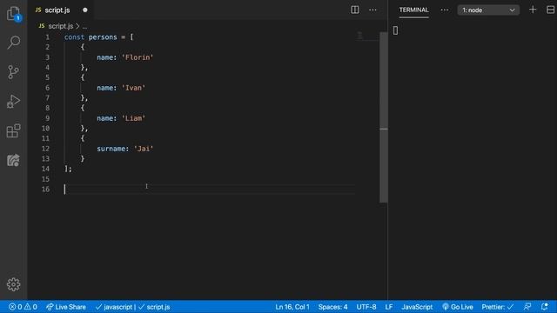Split the editor to the right

pos(354,10)
